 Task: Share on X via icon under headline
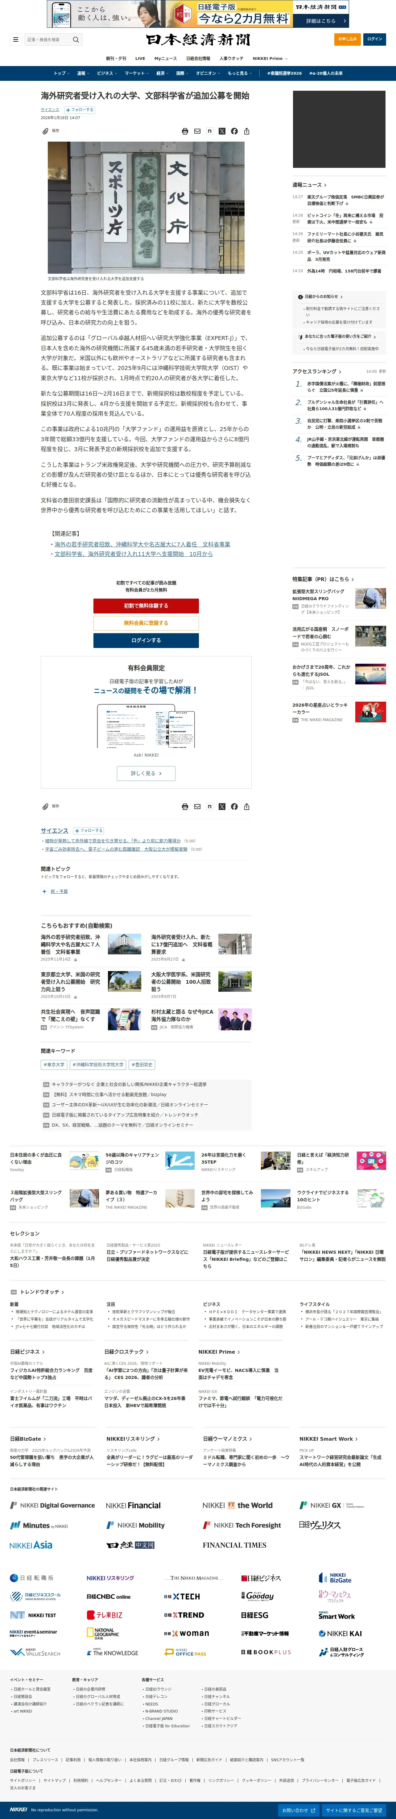coord(222,131)
